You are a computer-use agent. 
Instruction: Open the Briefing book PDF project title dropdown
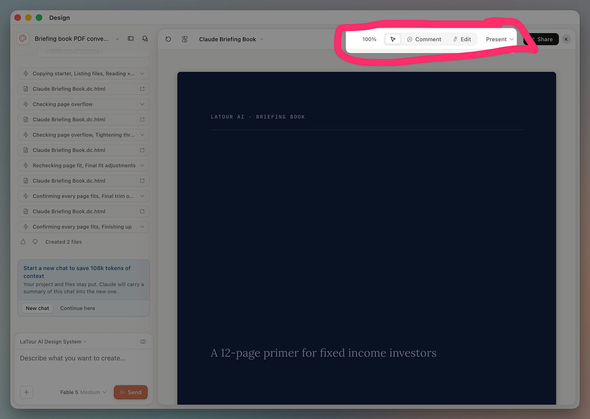coord(77,39)
